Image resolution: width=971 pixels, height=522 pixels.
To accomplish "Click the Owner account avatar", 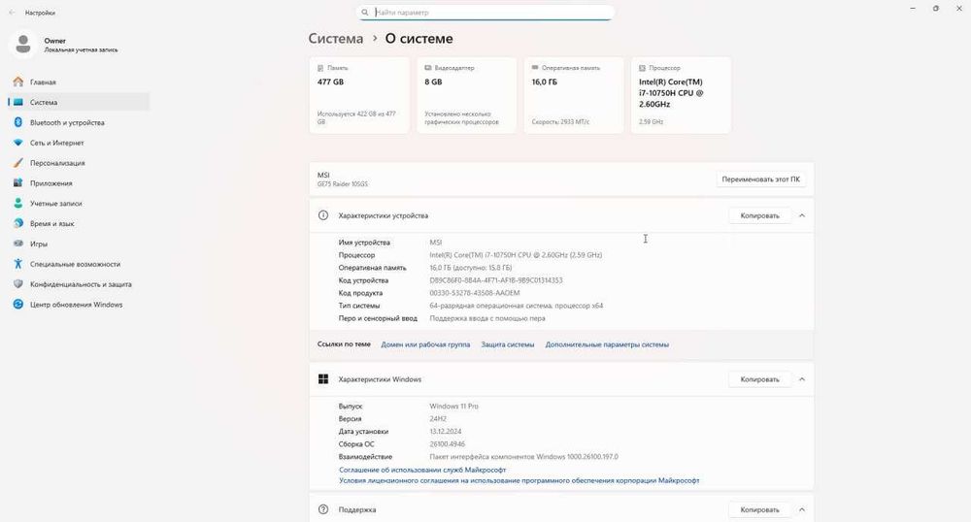I will [x=23, y=45].
